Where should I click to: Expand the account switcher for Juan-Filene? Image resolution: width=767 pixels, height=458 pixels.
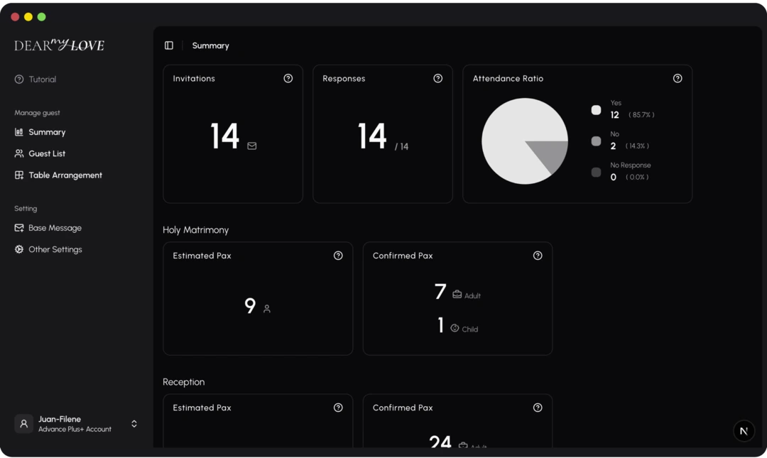coord(134,423)
